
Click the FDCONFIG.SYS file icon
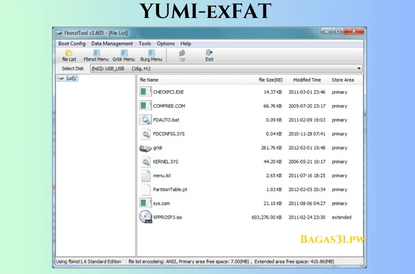coord(145,134)
